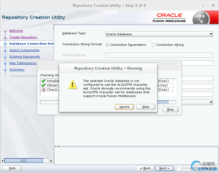Click the Help button
This screenshot has height=173, width=219.
(12, 168)
